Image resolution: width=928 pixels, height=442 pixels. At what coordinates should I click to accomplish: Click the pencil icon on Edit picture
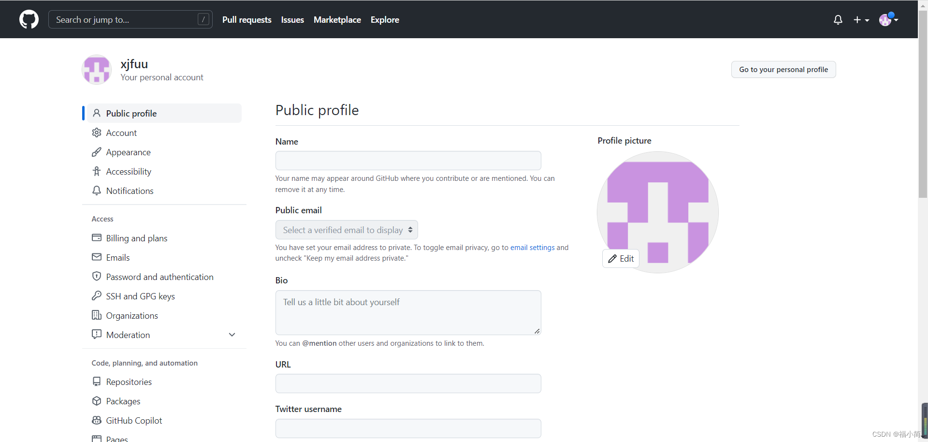(x=612, y=259)
